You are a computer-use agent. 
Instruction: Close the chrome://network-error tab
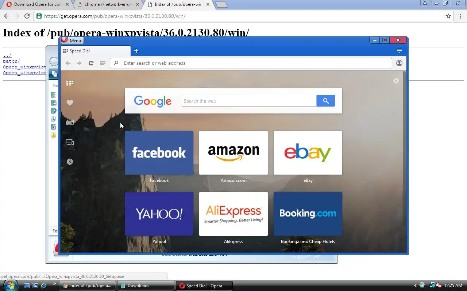pos(138,4)
